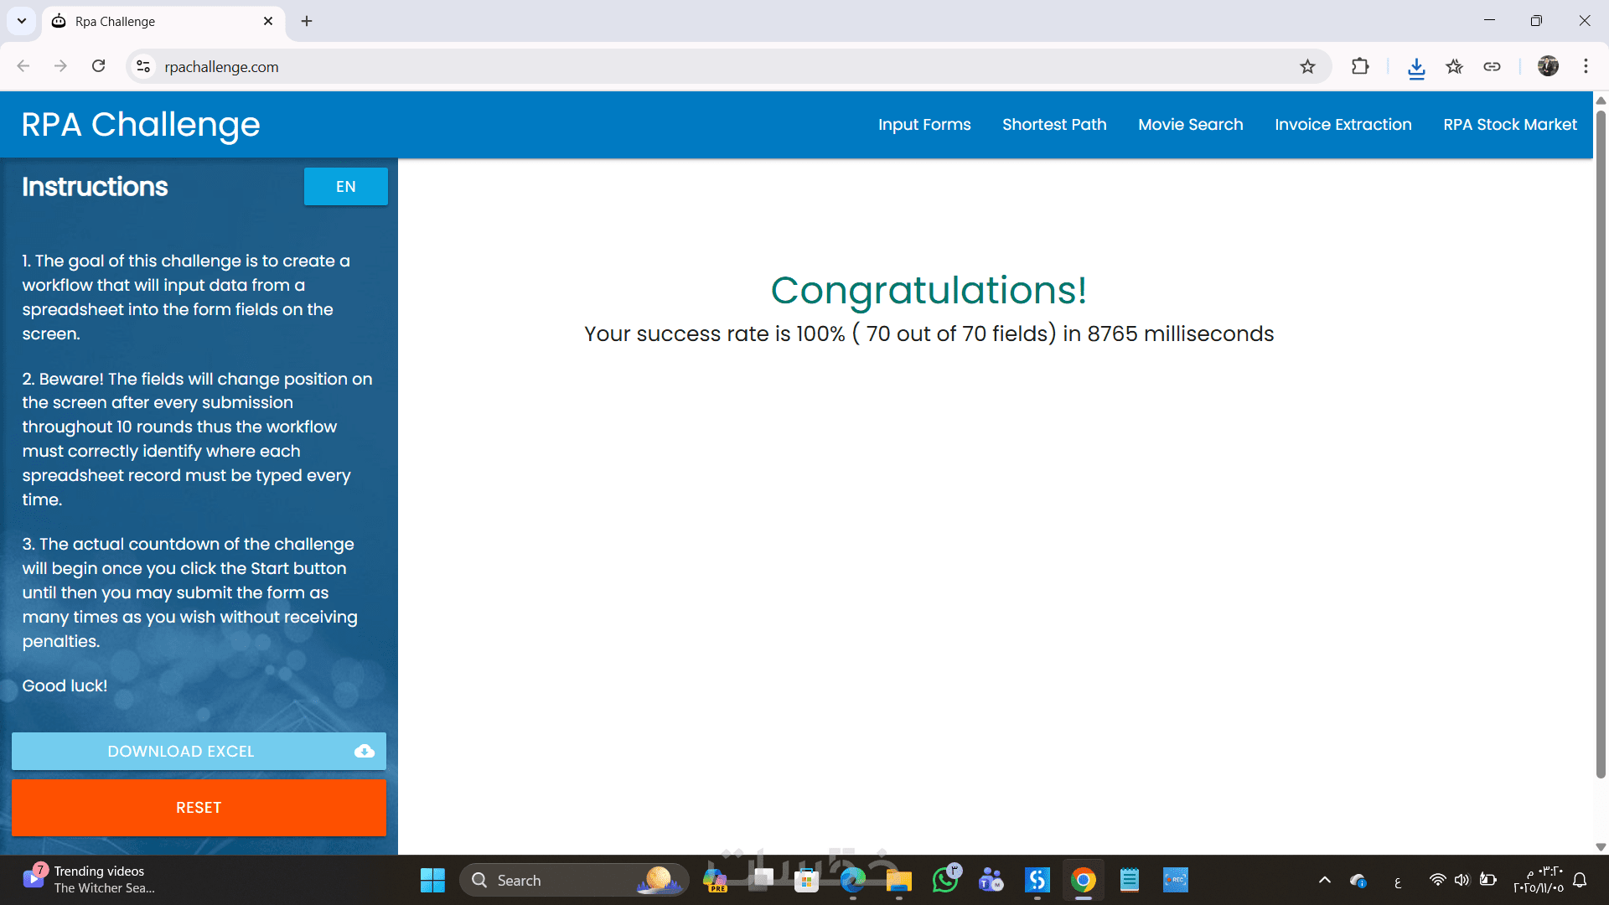Open the Invoice Extraction page

pyautogui.click(x=1343, y=125)
